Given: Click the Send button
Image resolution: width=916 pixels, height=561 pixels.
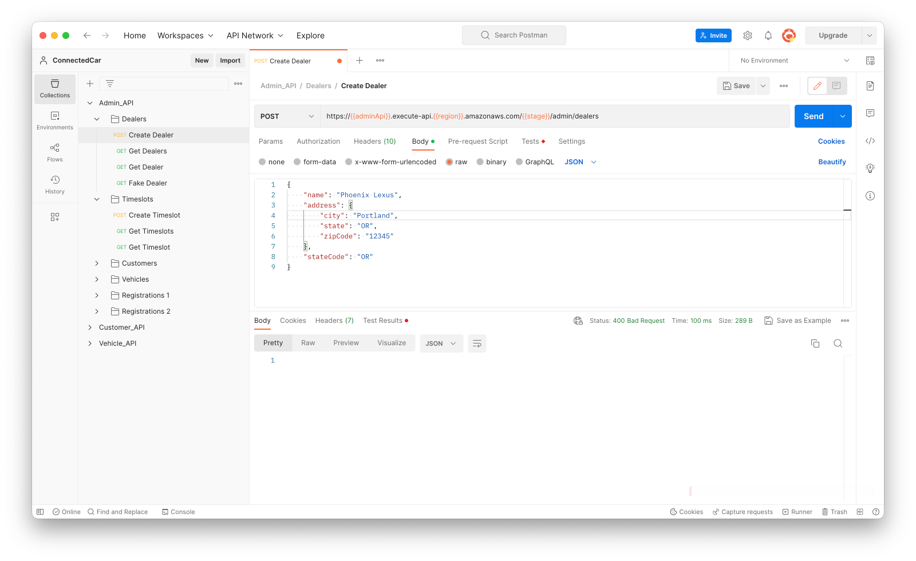Looking at the screenshot, I should click(x=814, y=116).
